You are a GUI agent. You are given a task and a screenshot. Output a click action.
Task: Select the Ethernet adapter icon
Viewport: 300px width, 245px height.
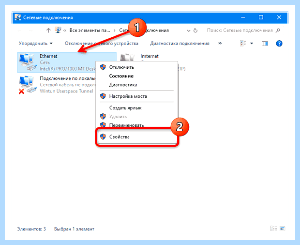point(28,62)
